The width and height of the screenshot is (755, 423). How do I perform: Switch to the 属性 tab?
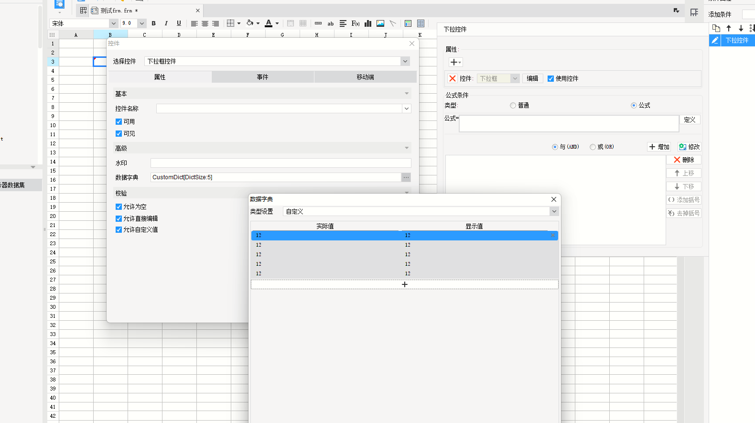[160, 77]
